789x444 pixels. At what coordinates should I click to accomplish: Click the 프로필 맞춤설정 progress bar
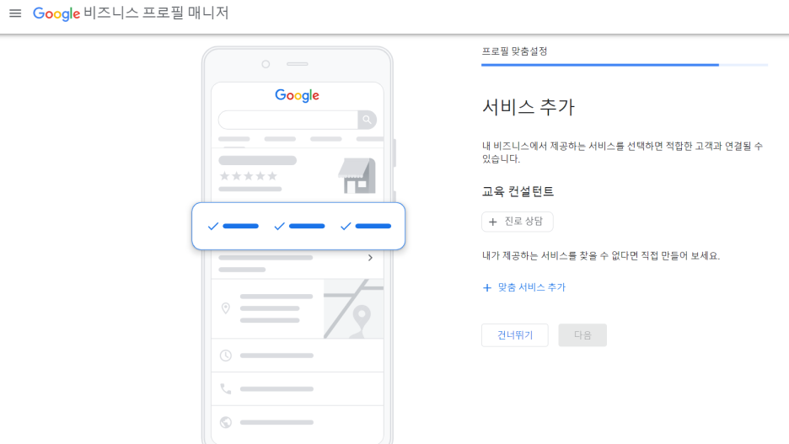[x=625, y=65]
